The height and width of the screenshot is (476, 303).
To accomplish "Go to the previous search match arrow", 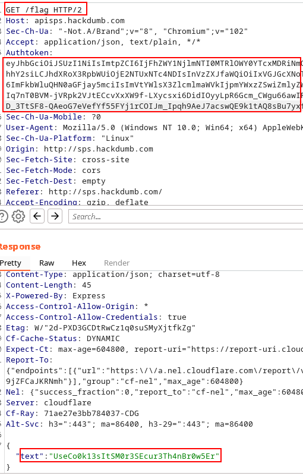I will pyautogui.click(x=37, y=216).
